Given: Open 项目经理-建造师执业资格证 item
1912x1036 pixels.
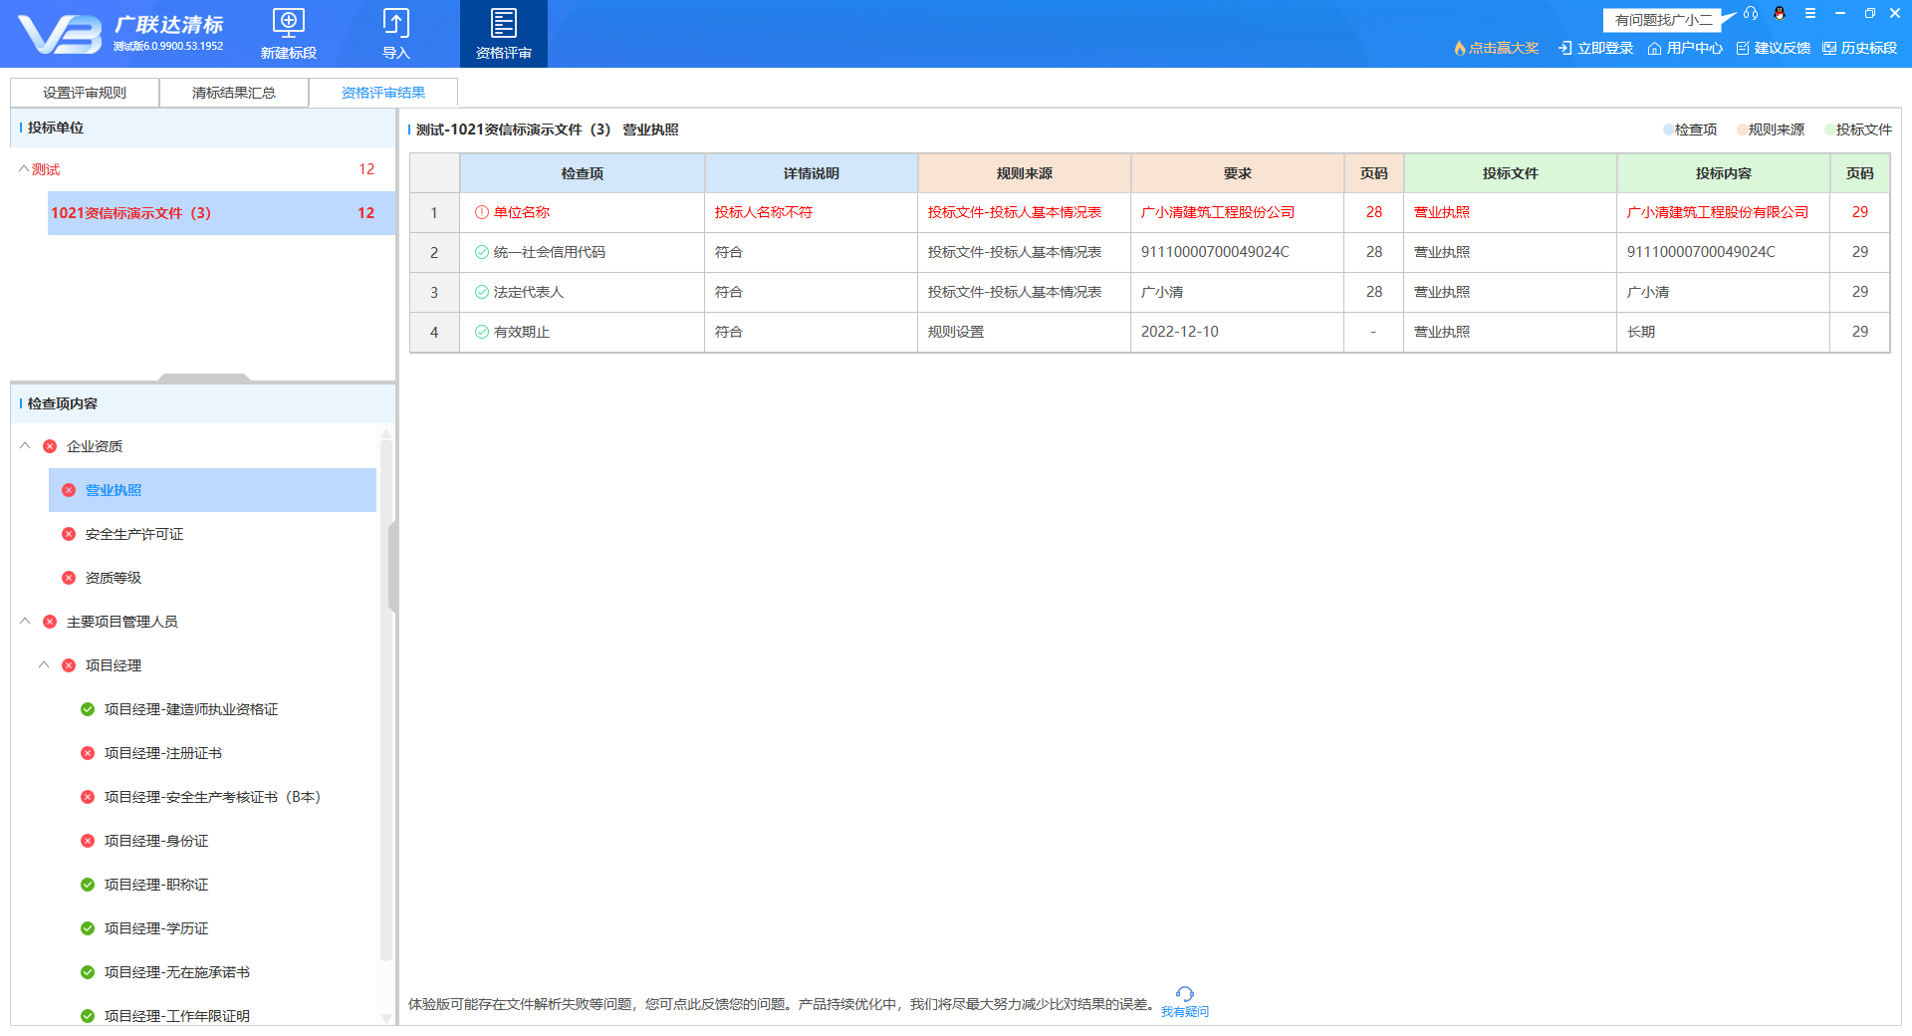Looking at the screenshot, I should coord(191,709).
